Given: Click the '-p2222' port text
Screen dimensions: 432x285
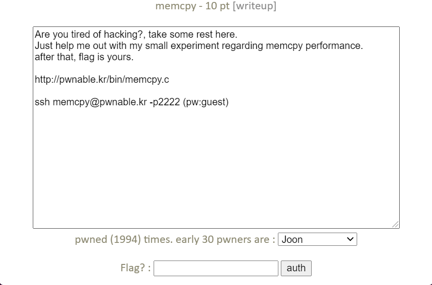Looking at the screenshot, I should click(165, 102).
